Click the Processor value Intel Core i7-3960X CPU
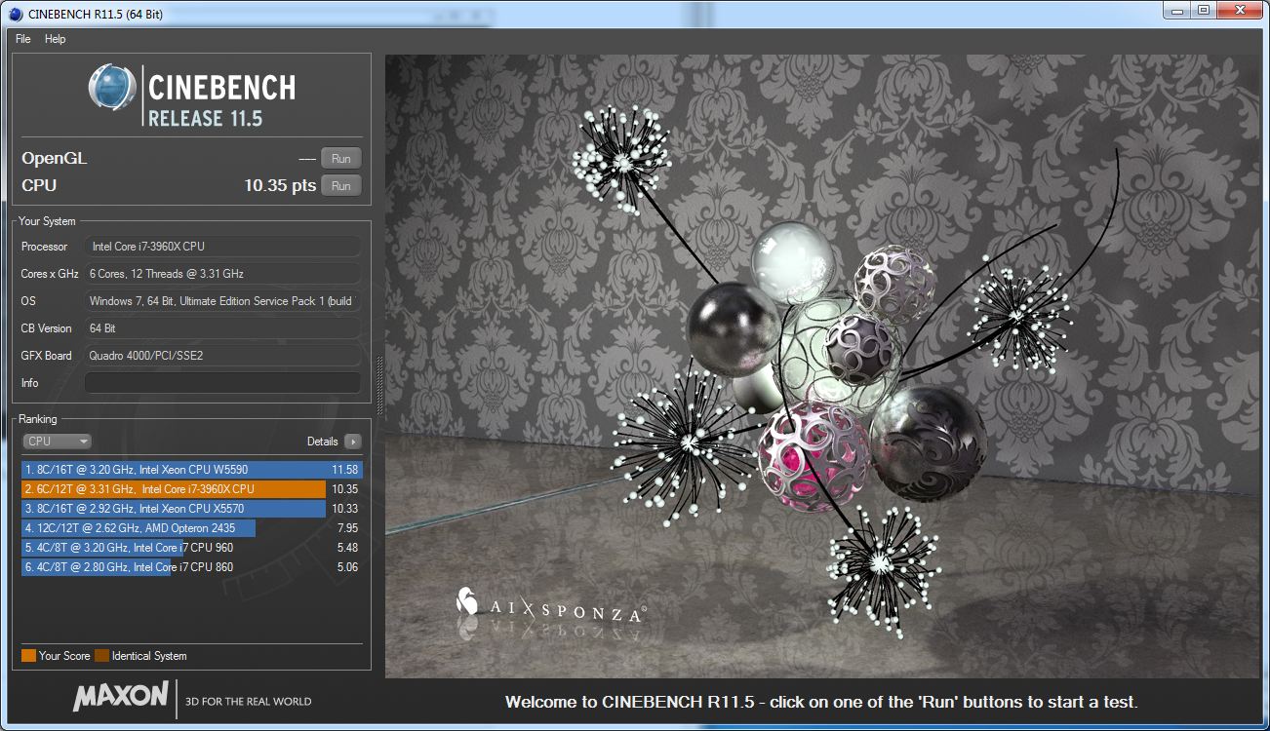The width and height of the screenshot is (1270, 731). (x=222, y=247)
